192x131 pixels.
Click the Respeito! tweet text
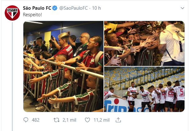32,15
